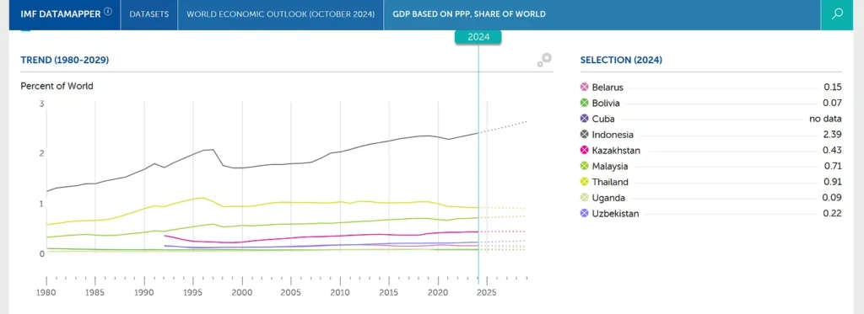Click Indonesia's value 2.39

tap(833, 135)
